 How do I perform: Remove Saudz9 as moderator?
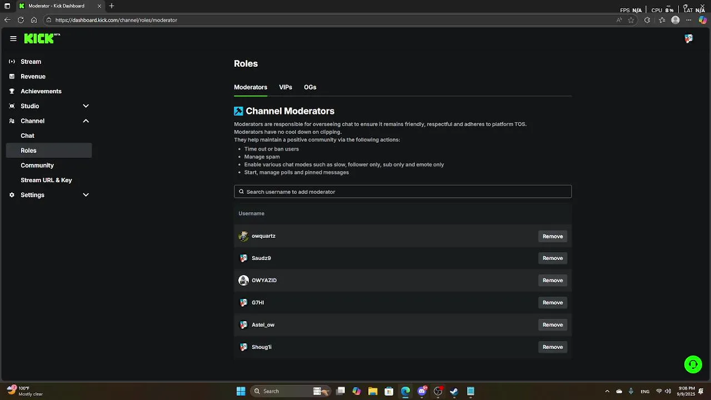(x=553, y=258)
